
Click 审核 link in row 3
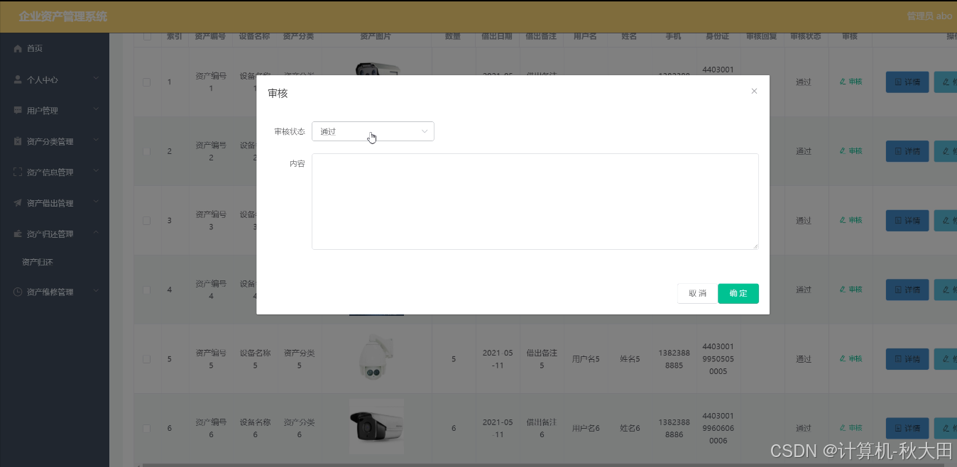851,221
